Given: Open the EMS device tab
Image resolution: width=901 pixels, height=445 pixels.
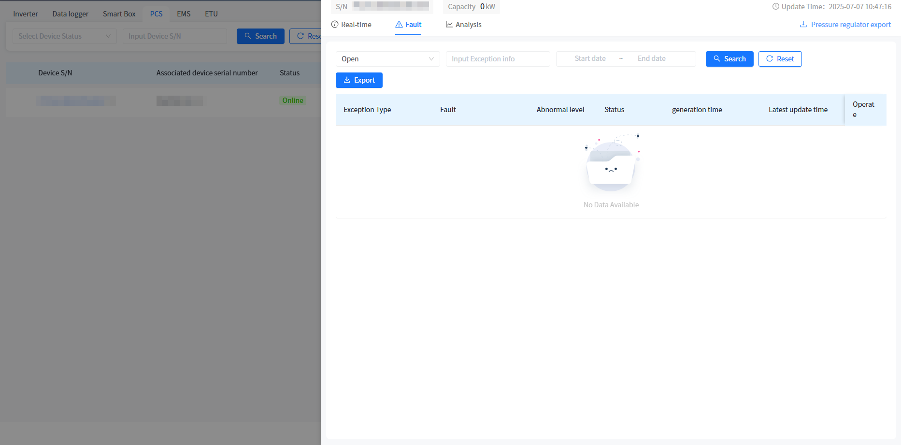Looking at the screenshot, I should [x=184, y=14].
